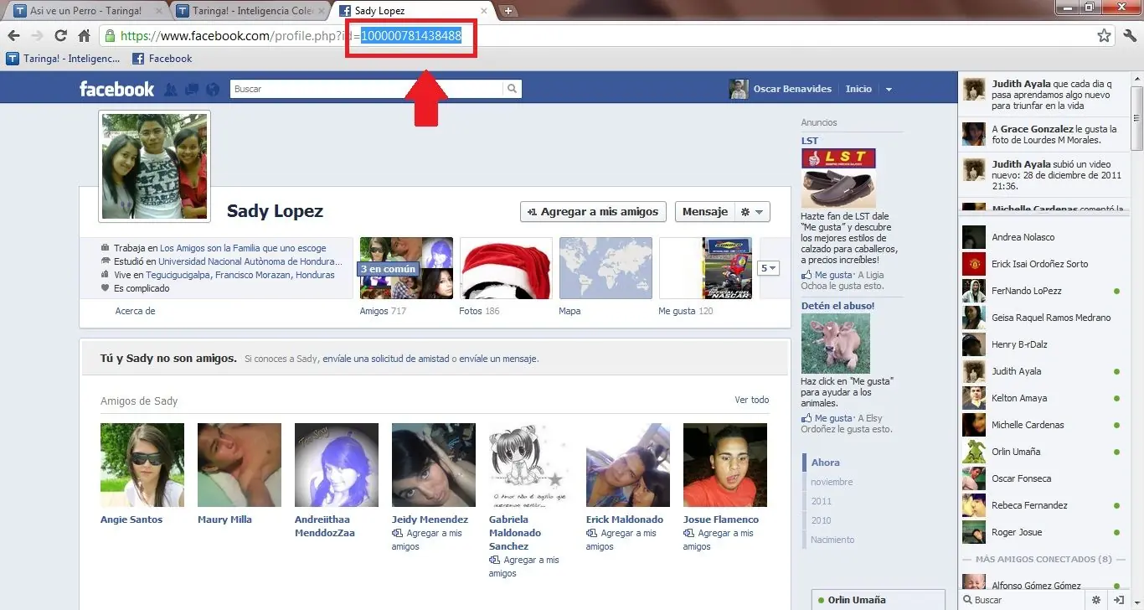
Task: Open the LST ad title link
Action: pyautogui.click(x=810, y=141)
